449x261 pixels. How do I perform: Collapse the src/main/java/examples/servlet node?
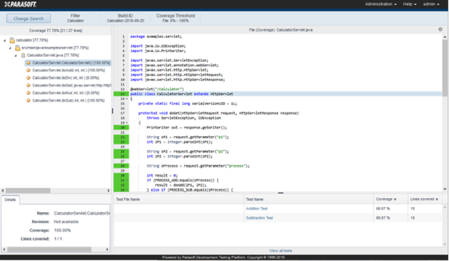coord(10,48)
